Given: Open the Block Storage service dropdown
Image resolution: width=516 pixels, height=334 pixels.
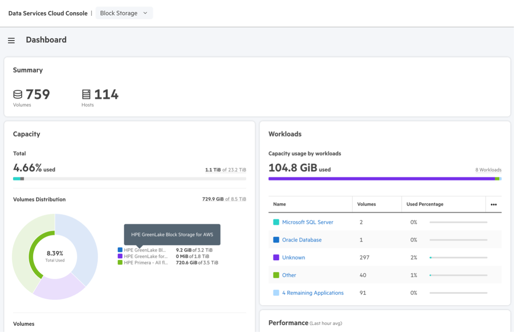Looking at the screenshot, I should [x=124, y=13].
